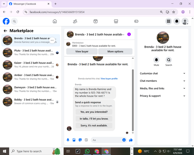
Task: Send quick response 'Yes, are you interested?'
Action: click(x=94, y=112)
